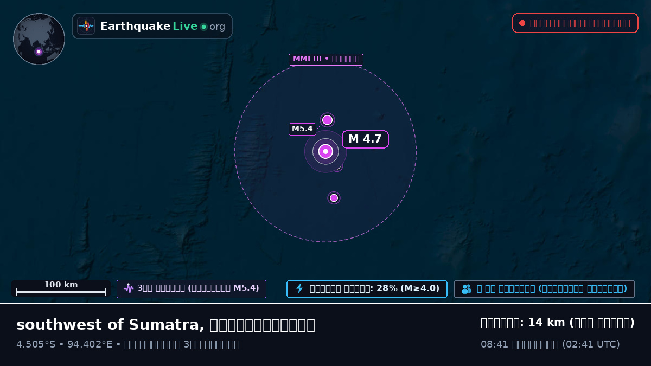This screenshot has width=651, height=366.
Task: Click the blue people icon
Action: coord(467,289)
